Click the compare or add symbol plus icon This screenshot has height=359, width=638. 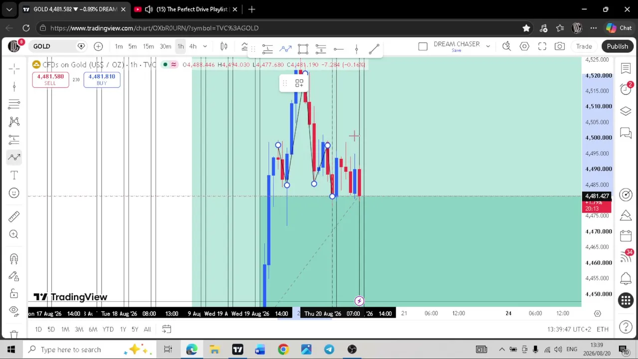tap(98, 46)
